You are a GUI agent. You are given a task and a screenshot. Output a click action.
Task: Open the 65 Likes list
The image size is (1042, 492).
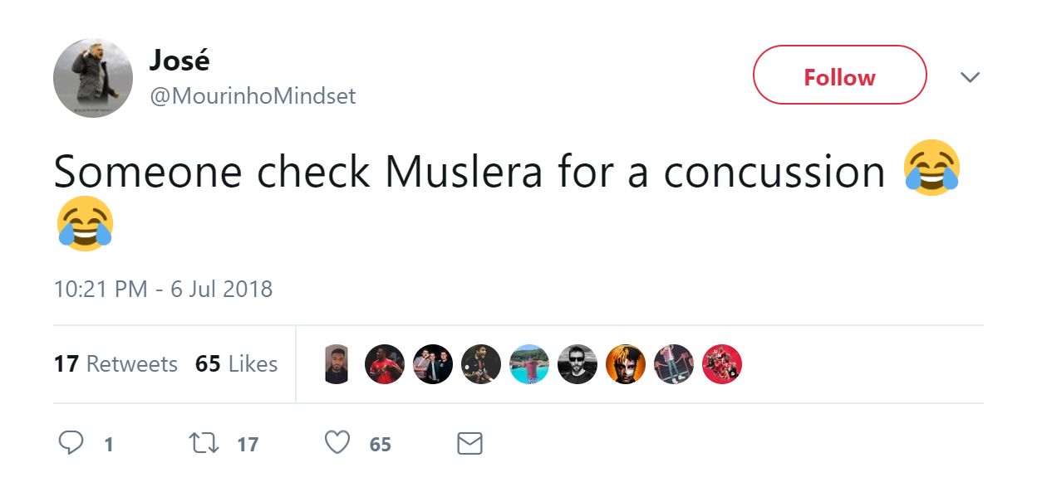point(236,363)
